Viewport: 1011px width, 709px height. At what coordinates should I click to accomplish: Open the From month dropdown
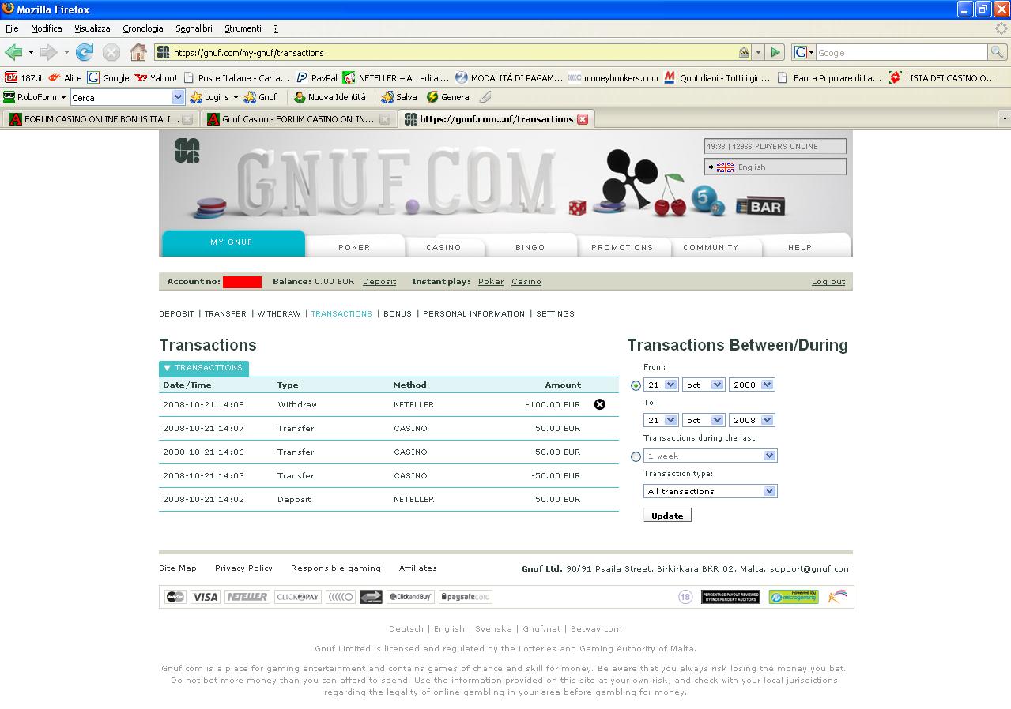coord(704,385)
